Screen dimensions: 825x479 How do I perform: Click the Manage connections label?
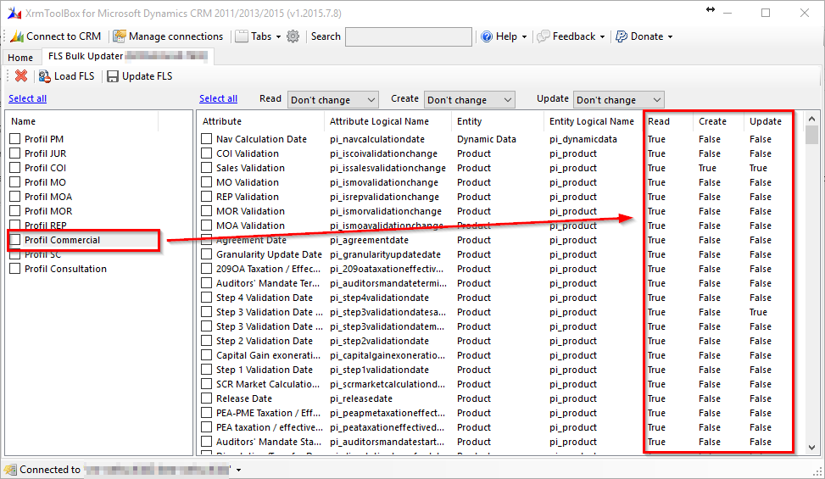click(x=176, y=36)
